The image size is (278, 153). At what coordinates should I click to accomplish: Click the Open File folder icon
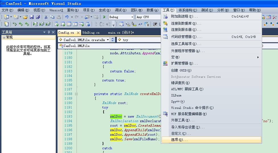pos(25,17)
